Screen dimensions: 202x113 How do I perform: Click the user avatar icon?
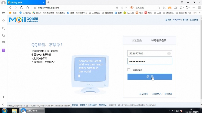[x=3, y=3]
